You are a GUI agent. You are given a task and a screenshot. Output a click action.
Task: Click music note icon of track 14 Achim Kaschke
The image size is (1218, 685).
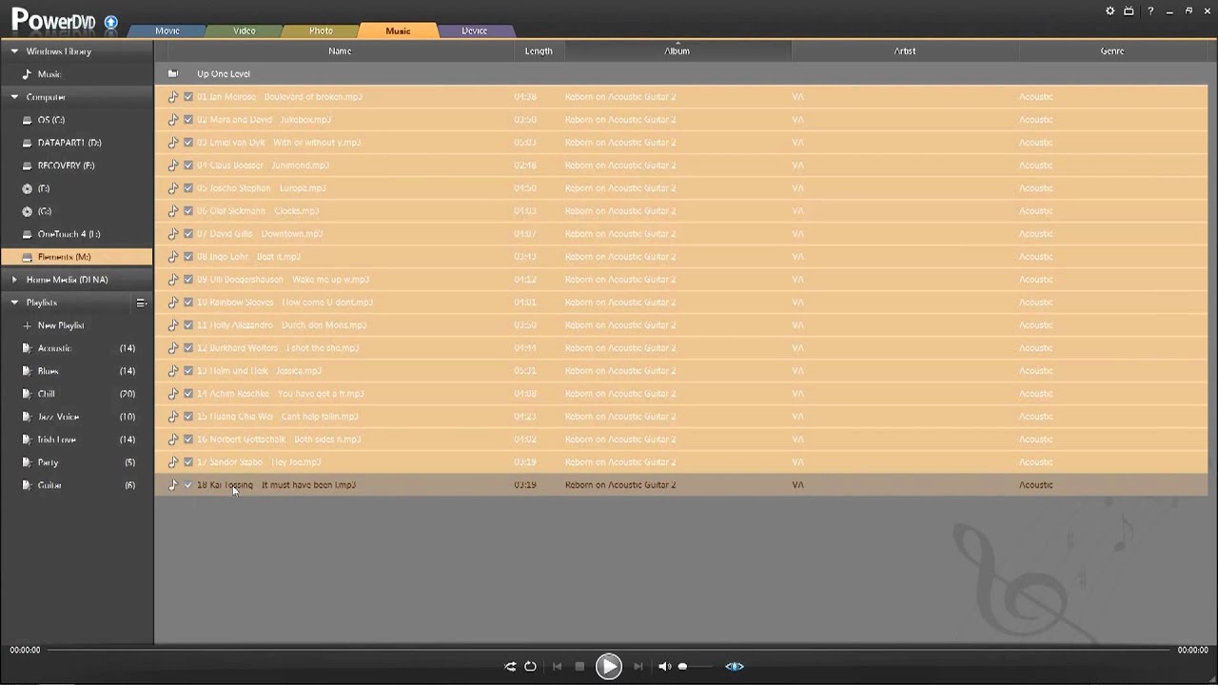click(x=173, y=394)
